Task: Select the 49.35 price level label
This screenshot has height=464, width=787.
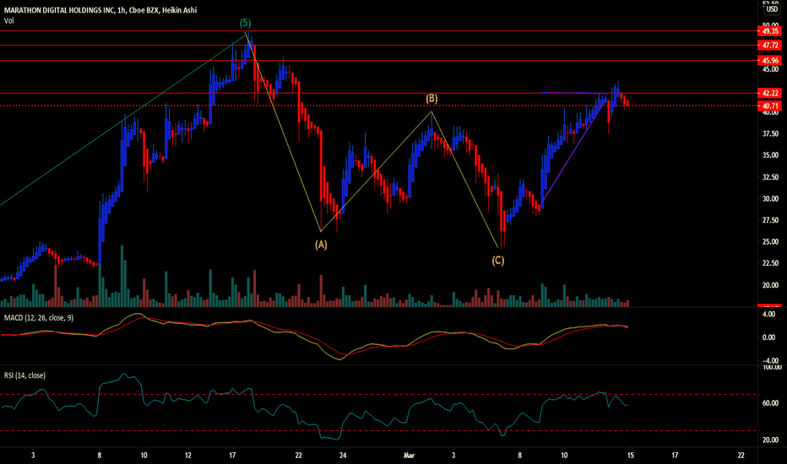Action: (770, 31)
